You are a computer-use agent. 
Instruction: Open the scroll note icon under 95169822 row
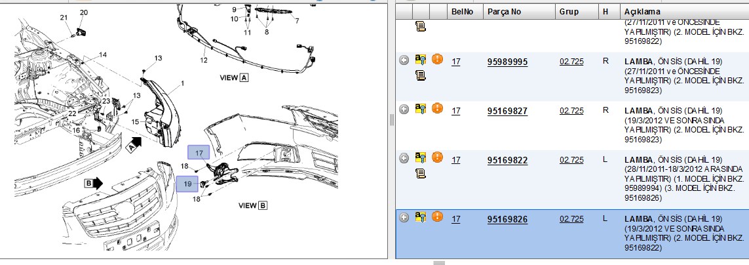coord(421,173)
